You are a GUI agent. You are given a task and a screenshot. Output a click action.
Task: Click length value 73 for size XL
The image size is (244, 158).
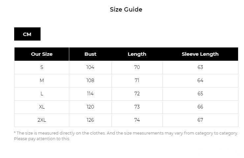[x=137, y=107]
